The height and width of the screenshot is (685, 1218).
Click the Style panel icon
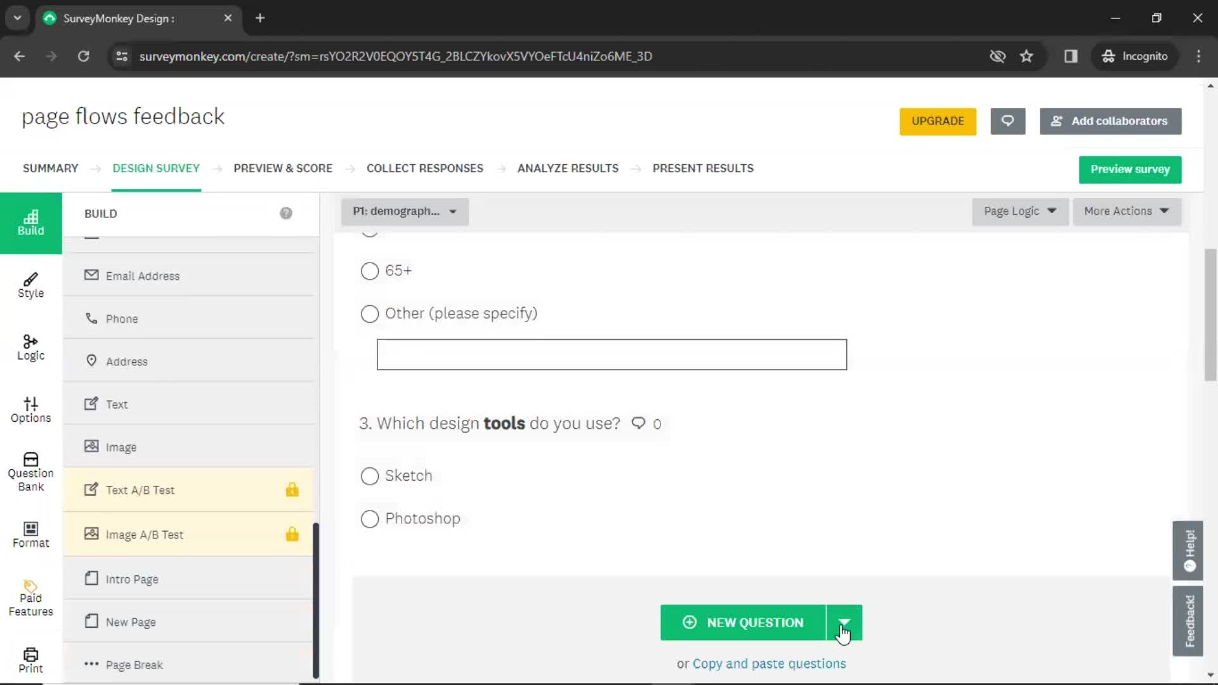point(31,284)
